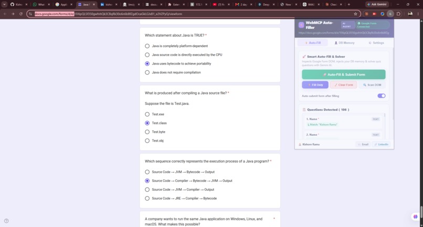Click the Auto-Fill & Submit Form button
Viewport: 423px width, 227px height.
click(x=344, y=74)
